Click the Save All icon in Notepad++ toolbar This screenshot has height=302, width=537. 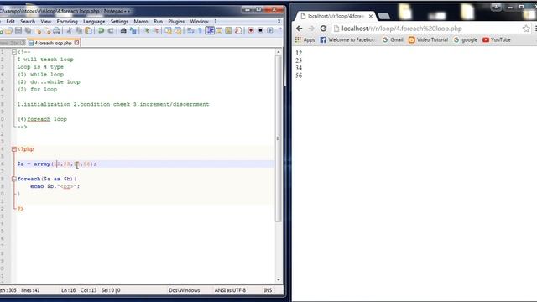click(x=28, y=30)
